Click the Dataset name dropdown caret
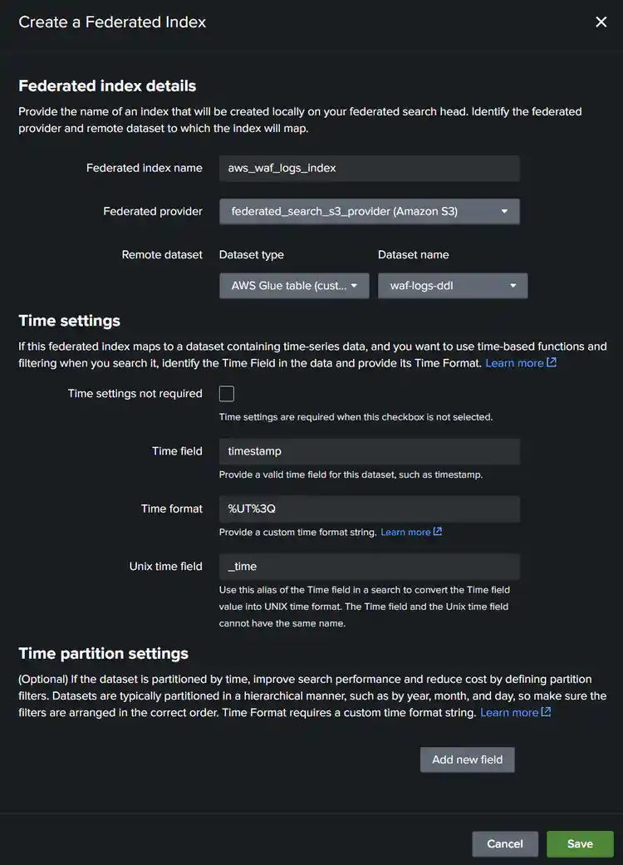 [x=513, y=286]
